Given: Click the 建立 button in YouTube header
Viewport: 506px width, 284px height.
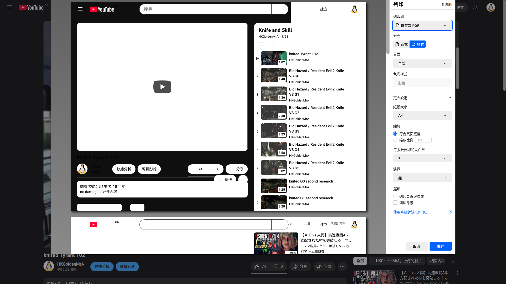Looking at the screenshot, I should pyautogui.click(x=460, y=7).
